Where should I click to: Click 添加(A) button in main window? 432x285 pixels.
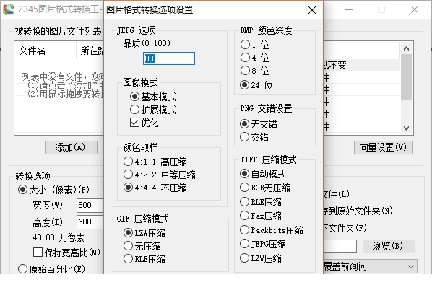coord(71,147)
